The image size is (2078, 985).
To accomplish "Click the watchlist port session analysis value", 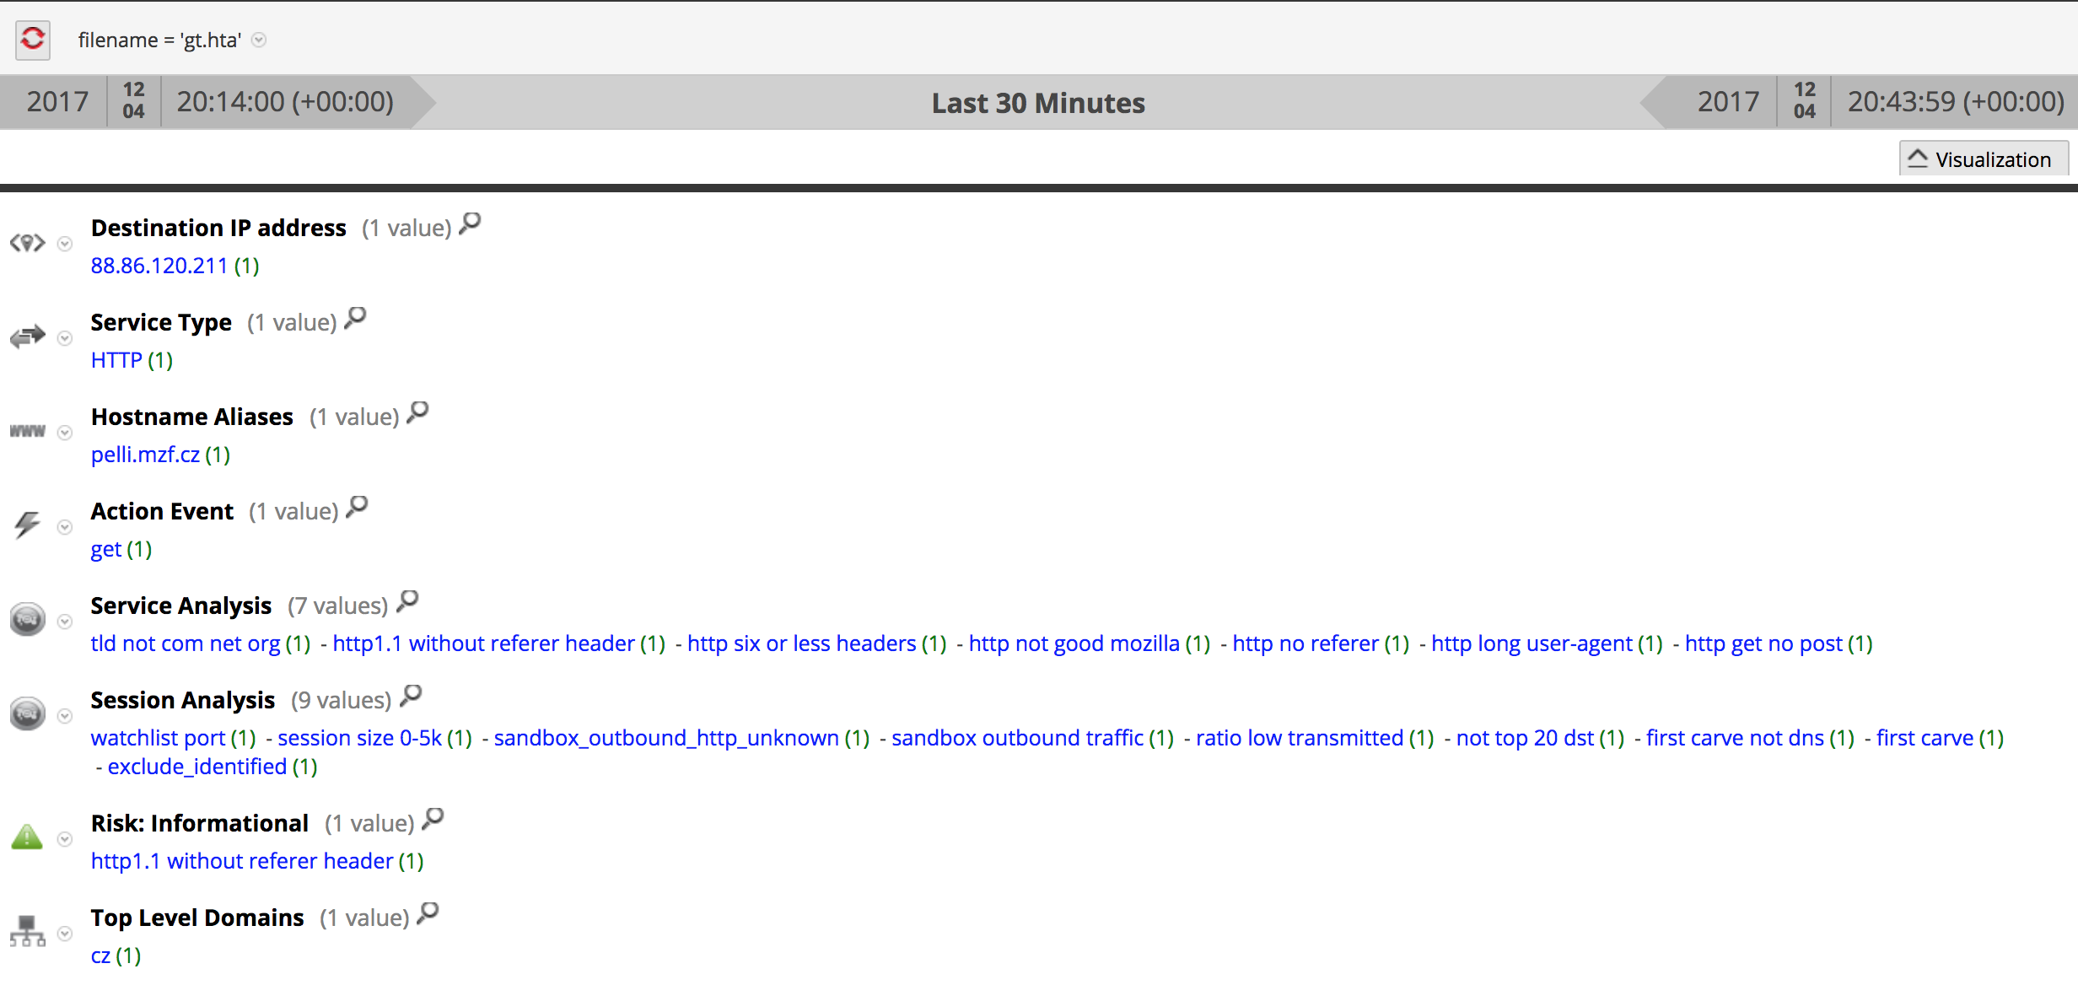I will pos(157,737).
